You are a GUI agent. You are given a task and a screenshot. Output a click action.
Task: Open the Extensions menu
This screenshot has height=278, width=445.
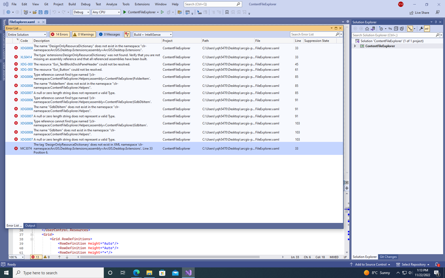[x=142, y=4]
